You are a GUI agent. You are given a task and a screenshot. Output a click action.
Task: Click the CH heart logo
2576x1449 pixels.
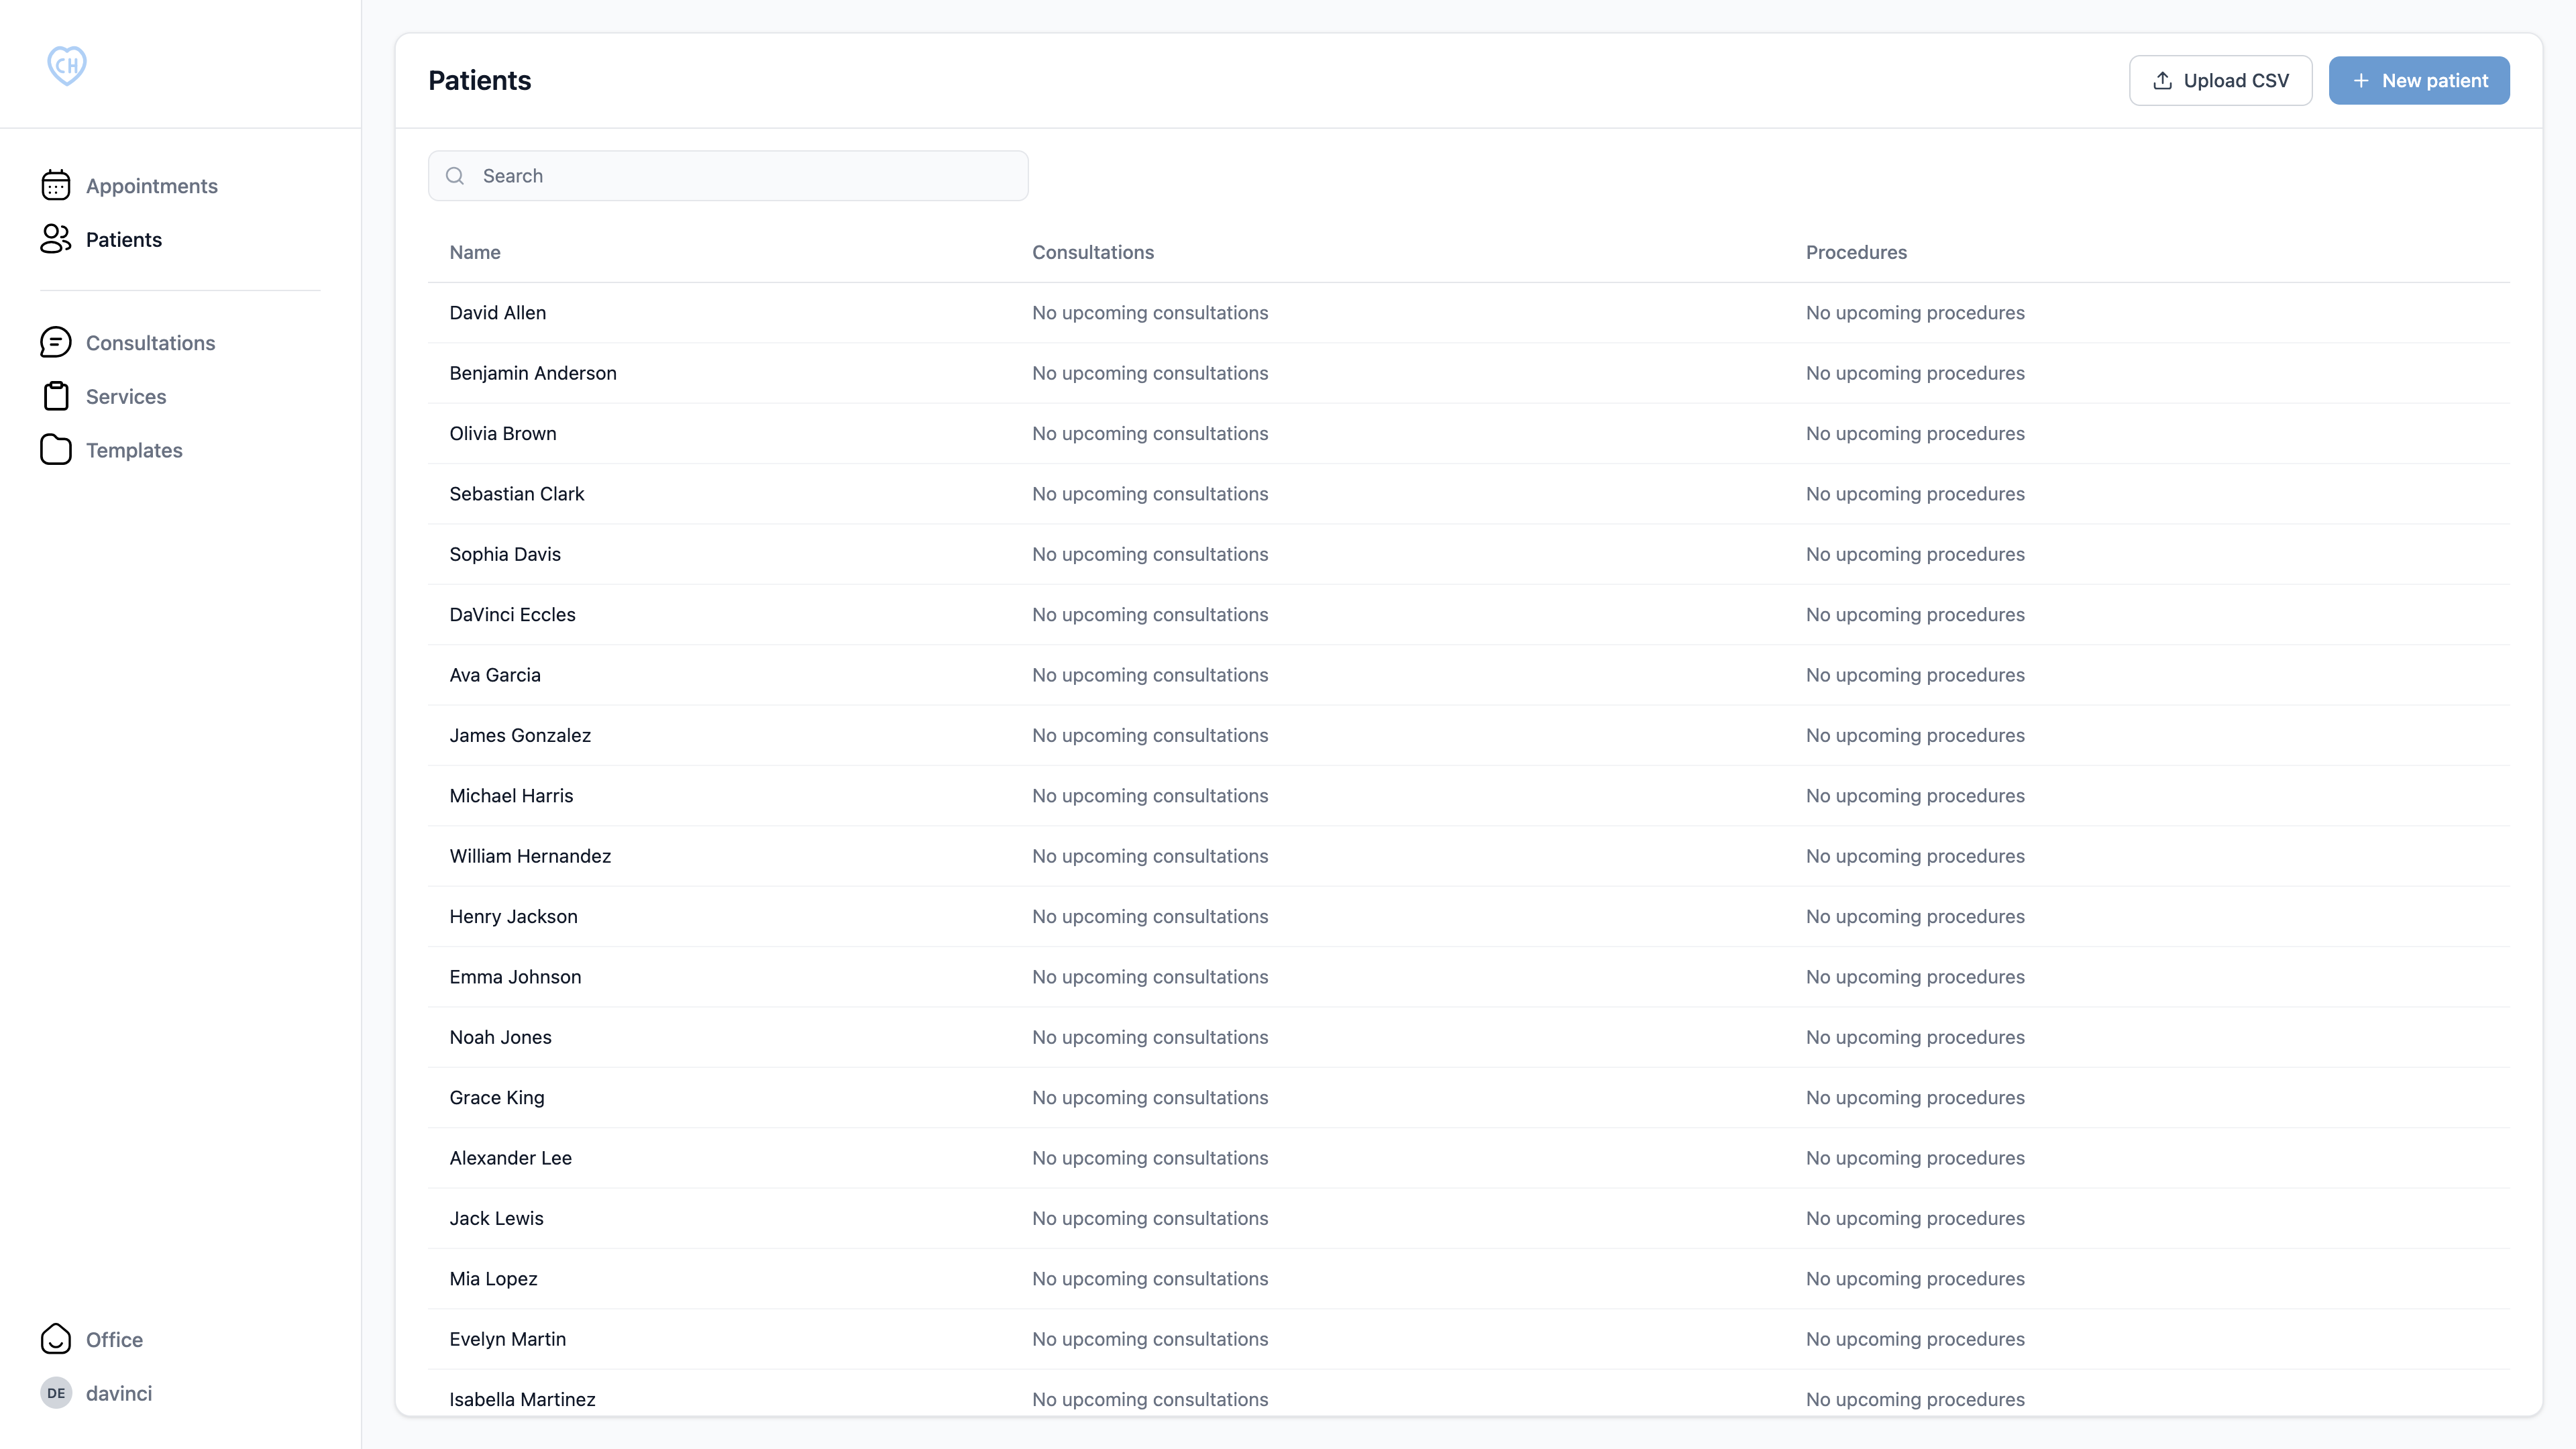coord(67,66)
